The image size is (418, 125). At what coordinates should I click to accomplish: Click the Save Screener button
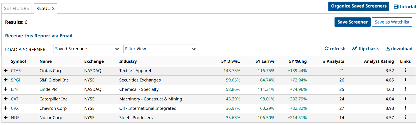[x=352, y=22]
